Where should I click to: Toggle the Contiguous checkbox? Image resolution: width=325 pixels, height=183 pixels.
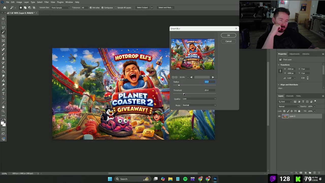click(103, 8)
